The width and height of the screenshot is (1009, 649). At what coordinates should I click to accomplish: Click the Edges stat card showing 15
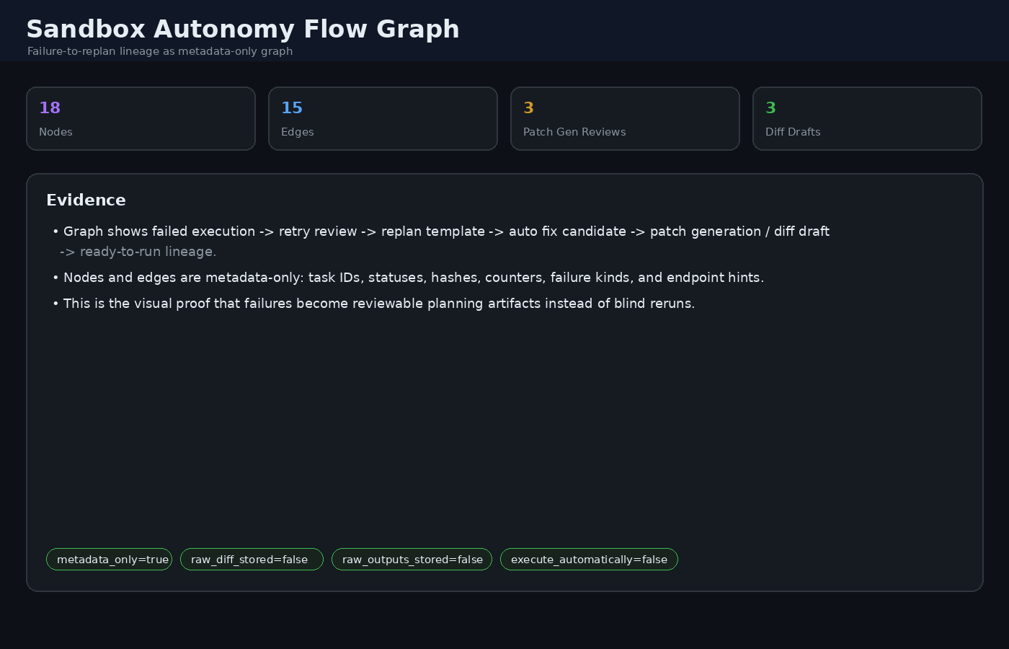383,119
